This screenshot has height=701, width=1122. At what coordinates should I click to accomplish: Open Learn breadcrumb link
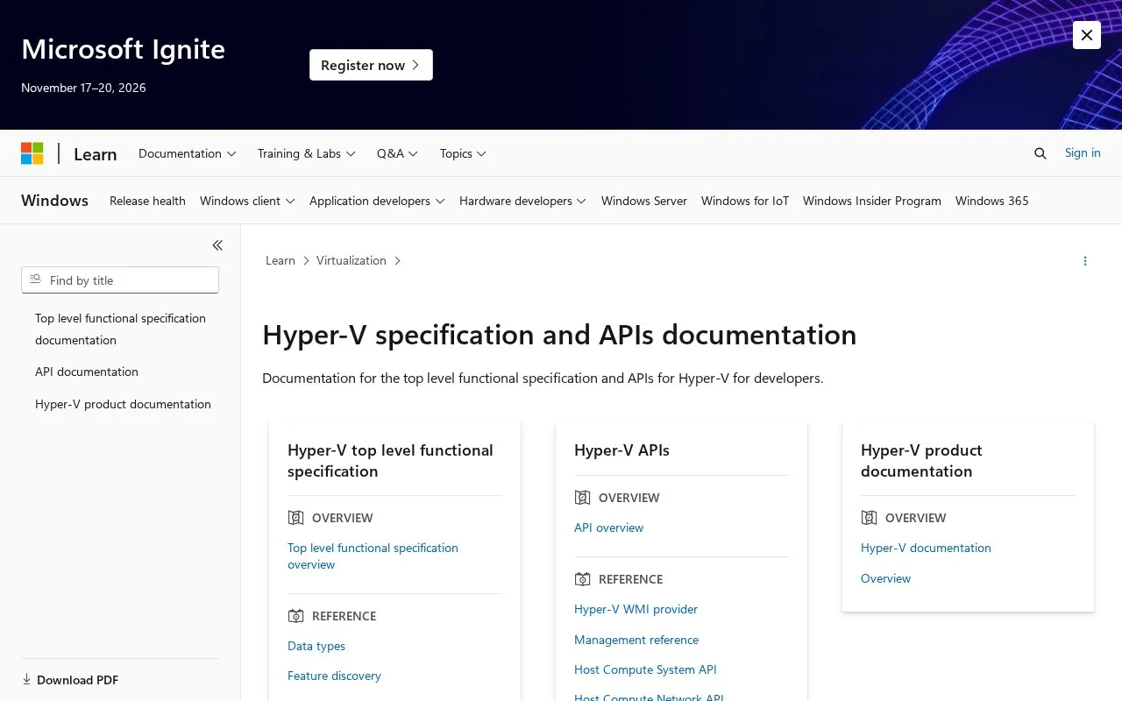tap(280, 260)
